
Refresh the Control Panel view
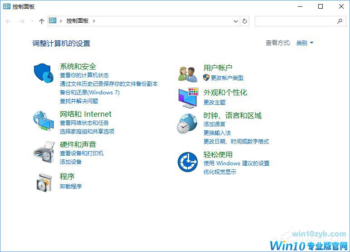(245, 21)
